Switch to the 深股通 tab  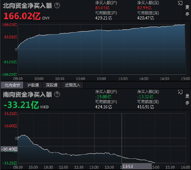point(51,85)
